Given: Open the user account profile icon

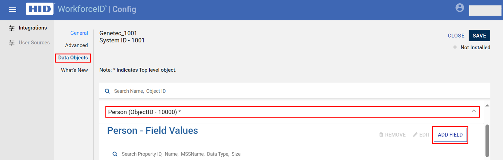Looking at the screenshot, I should coord(460,8).
